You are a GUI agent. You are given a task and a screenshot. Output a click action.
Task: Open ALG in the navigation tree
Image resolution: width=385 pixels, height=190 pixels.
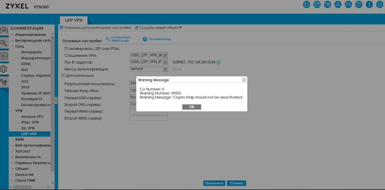pos(25,81)
